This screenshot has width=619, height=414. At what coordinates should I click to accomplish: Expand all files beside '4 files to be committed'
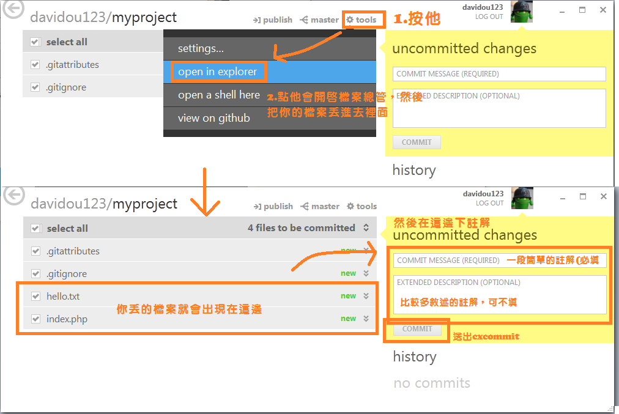point(366,228)
